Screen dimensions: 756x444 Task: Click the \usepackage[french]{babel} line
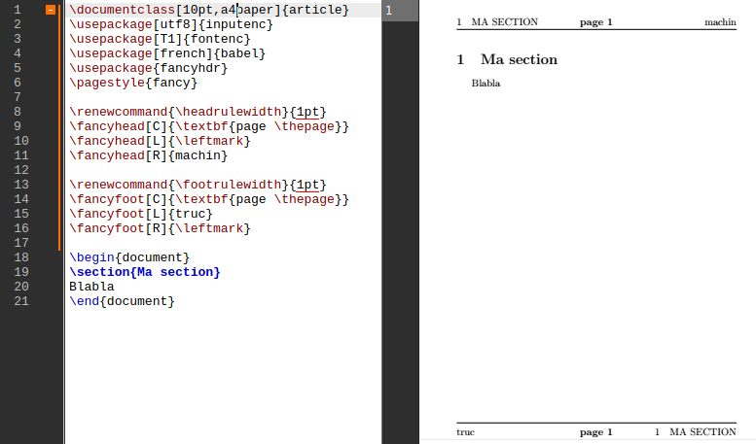pyautogui.click(x=167, y=53)
